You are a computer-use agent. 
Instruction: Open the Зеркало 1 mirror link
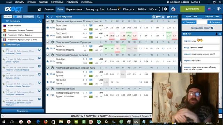point(136,116)
